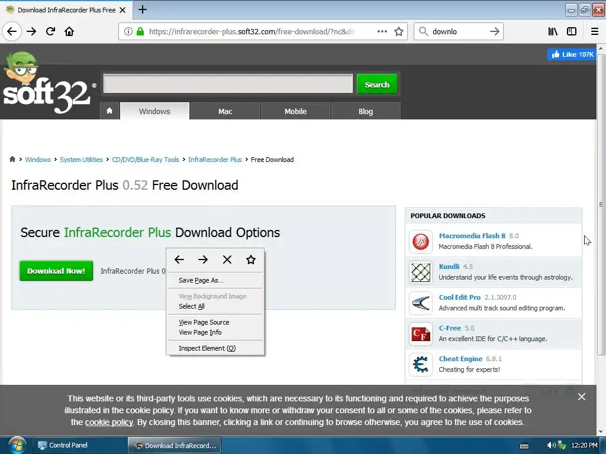This screenshot has width=606, height=454.
Task: Choose Inspect Element from context menu
Action: point(215,348)
